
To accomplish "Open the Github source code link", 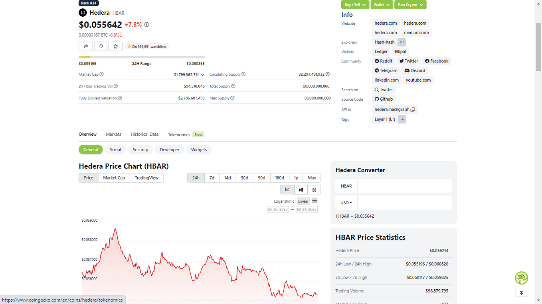I will pos(384,99).
